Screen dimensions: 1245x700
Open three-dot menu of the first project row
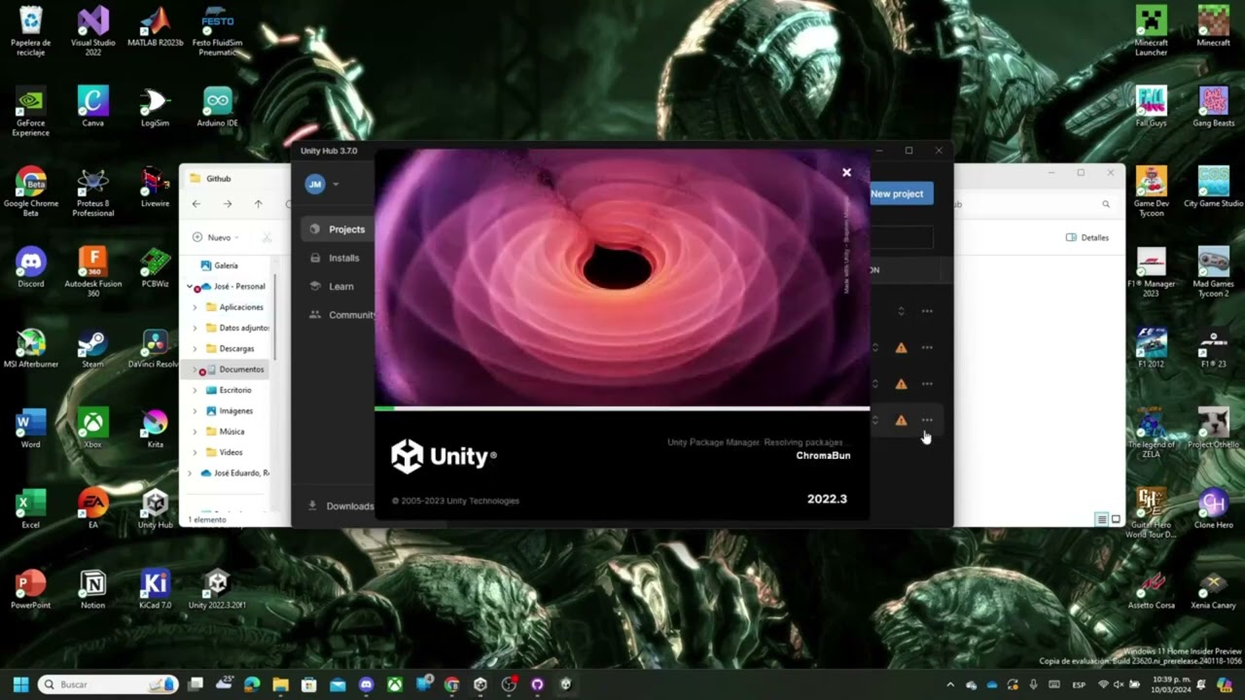tap(927, 311)
